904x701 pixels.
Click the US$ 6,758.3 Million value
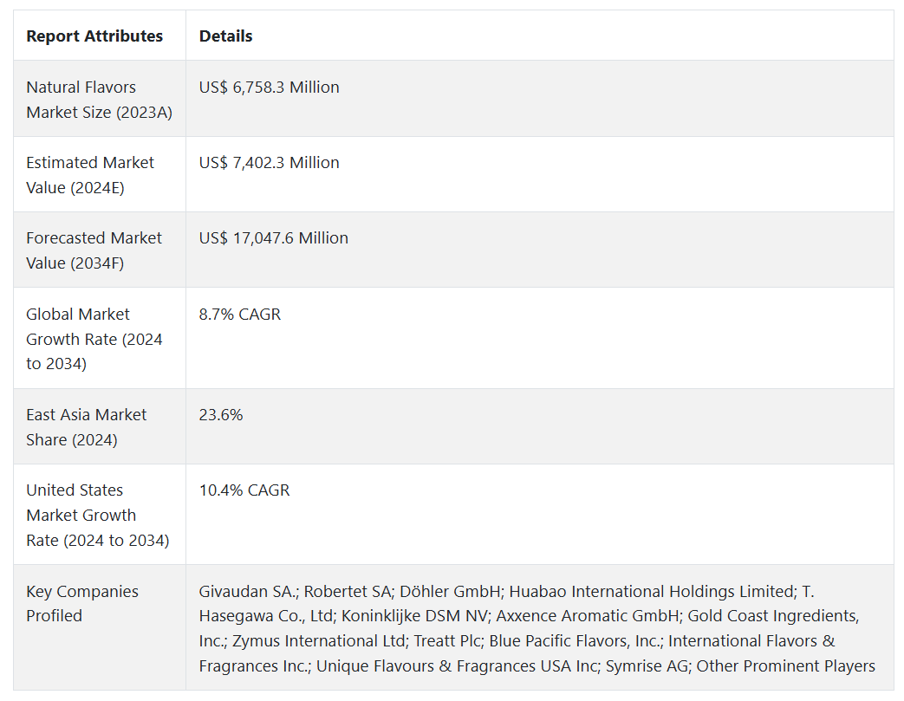click(270, 88)
